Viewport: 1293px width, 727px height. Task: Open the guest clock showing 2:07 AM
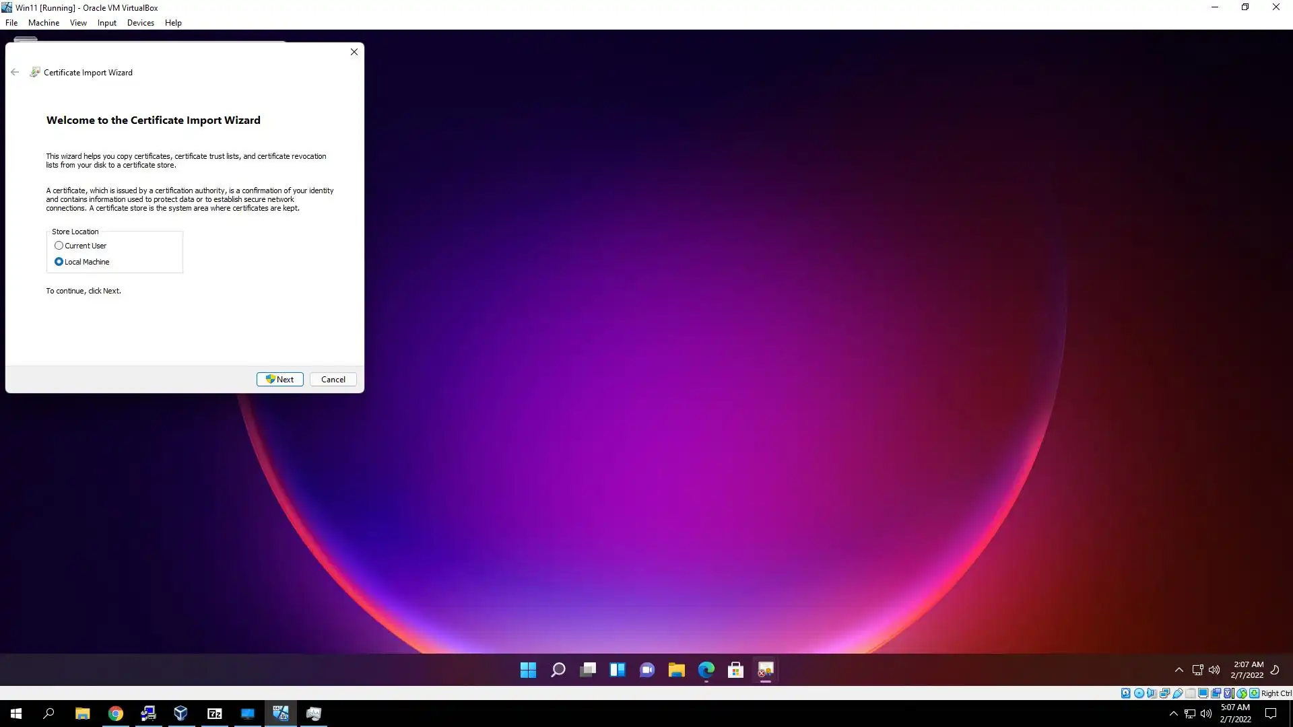pyautogui.click(x=1247, y=670)
